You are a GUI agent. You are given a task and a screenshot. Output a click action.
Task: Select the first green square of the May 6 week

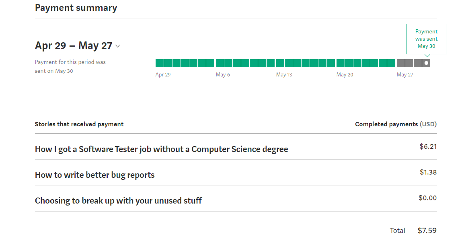pyautogui.click(x=220, y=63)
